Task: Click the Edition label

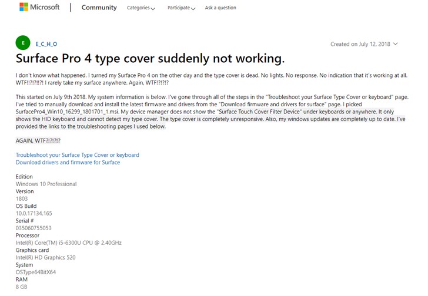Action: 24,177
